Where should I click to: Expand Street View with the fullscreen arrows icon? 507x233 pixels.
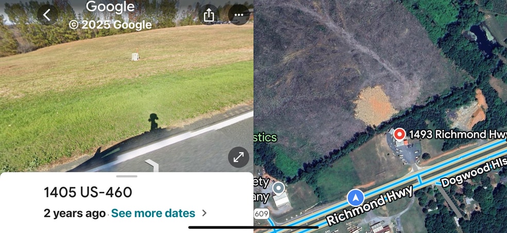(x=239, y=157)
